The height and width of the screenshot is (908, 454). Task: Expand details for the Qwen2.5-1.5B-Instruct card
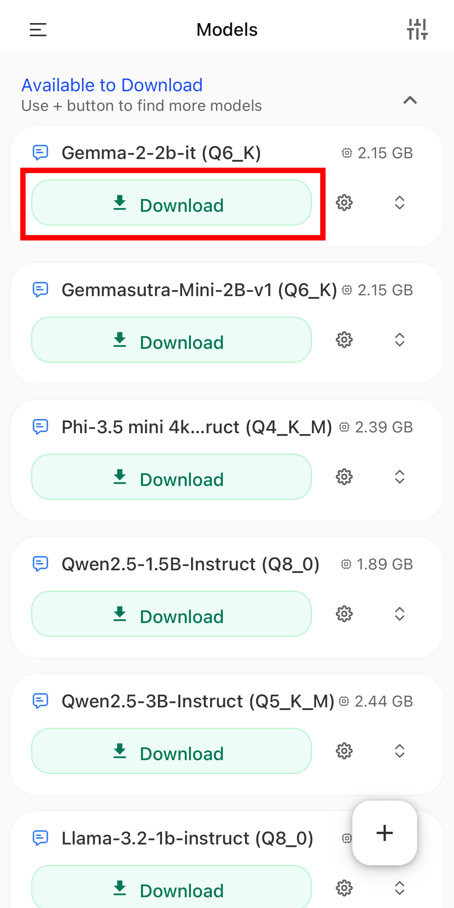(x=400, y=614)
